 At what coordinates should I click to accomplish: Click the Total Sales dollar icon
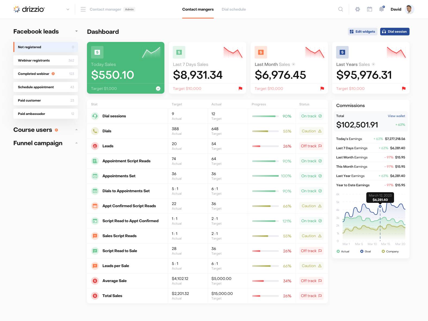click(x=95, y=296)
